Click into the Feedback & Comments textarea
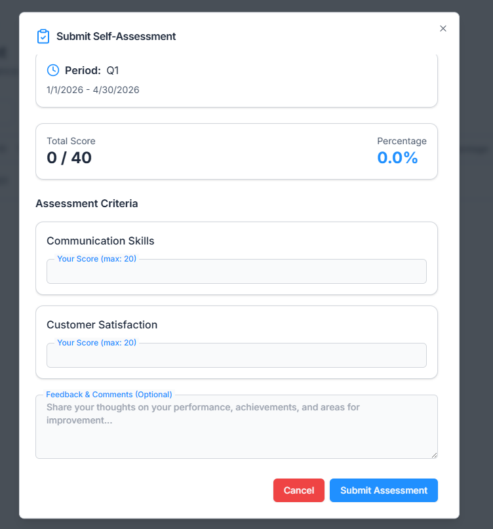The image size is (493, 529). [236, 429]
